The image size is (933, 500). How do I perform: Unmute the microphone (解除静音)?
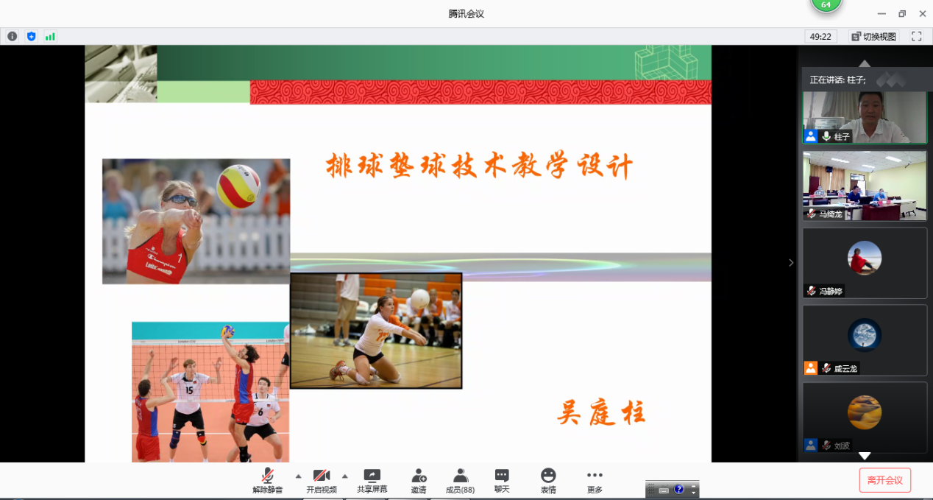tap(268, 481)
